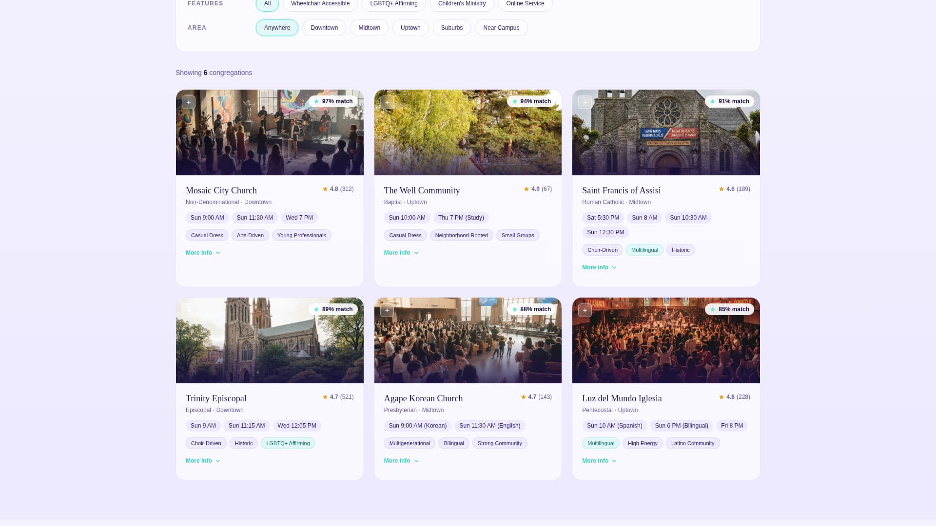The width and height of the screenshot is (936, 526).
Task: Click the Arts-Driven tag
Action: pos(250,235)
